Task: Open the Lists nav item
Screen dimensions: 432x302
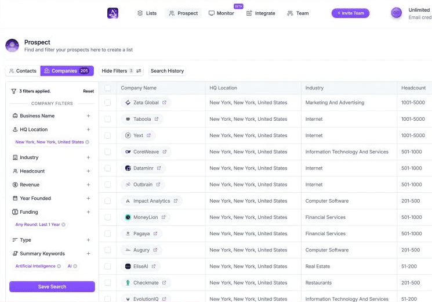Action: (x=147, y=13)
